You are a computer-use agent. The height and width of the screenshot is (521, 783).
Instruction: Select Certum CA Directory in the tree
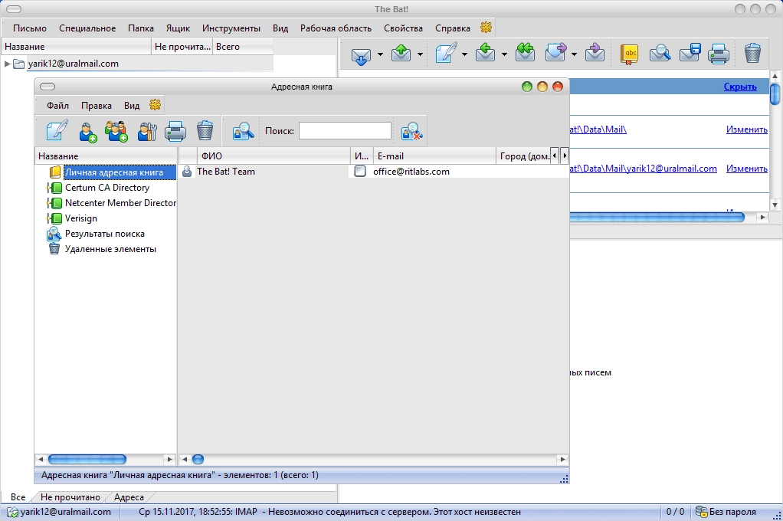click(x=106, y=188)
